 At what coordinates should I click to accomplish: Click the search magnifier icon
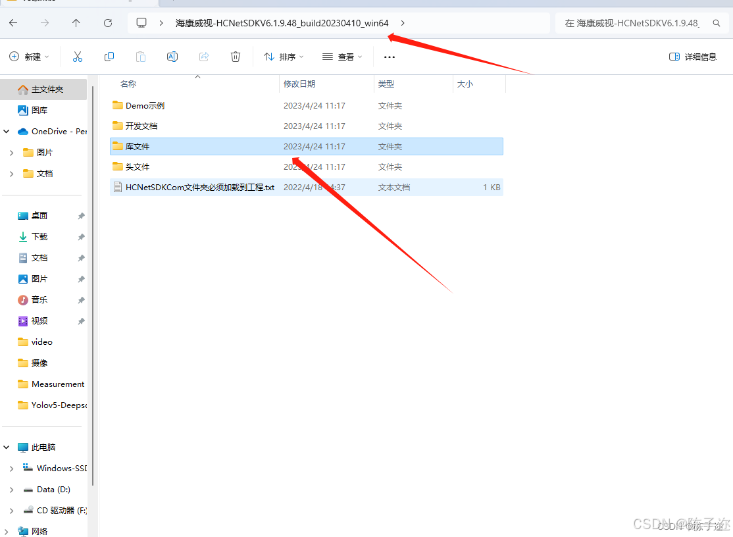pos(716,23)
